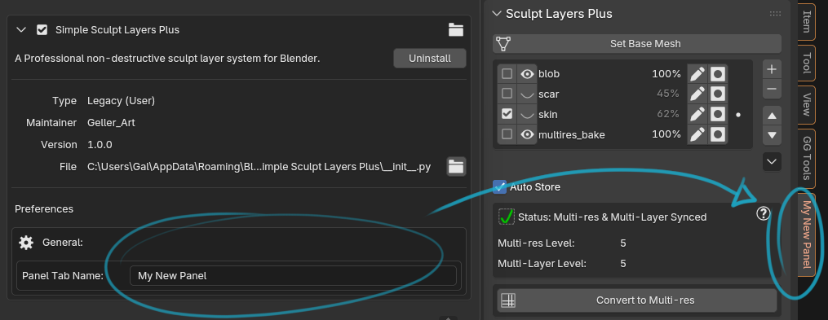The width and height of the screenshot is (828, 320).
Task: Click the pencil edit icon for blob layer
Action: pos(697,74)
